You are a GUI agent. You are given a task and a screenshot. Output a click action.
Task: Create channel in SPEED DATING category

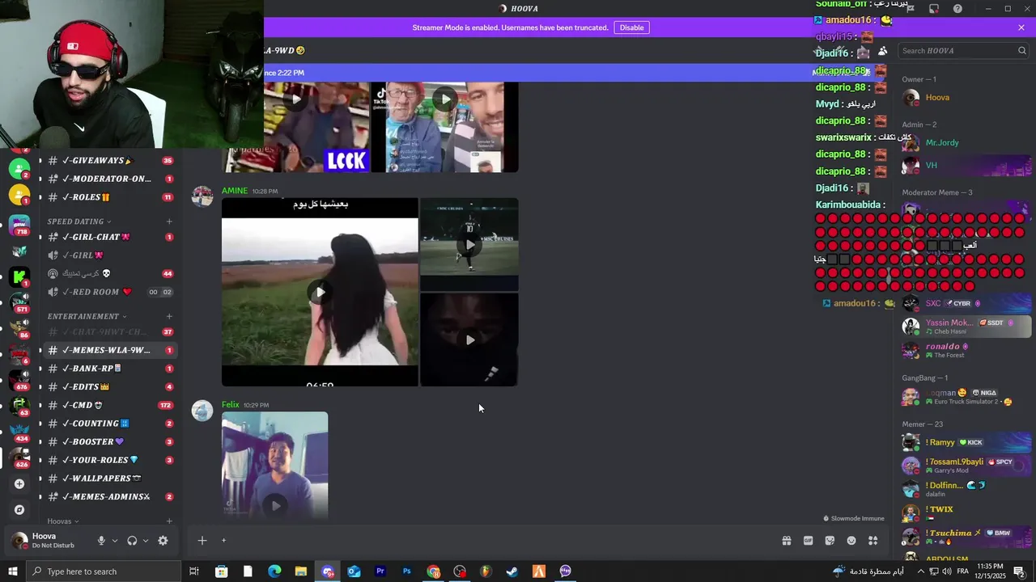(x=169, y=221)
